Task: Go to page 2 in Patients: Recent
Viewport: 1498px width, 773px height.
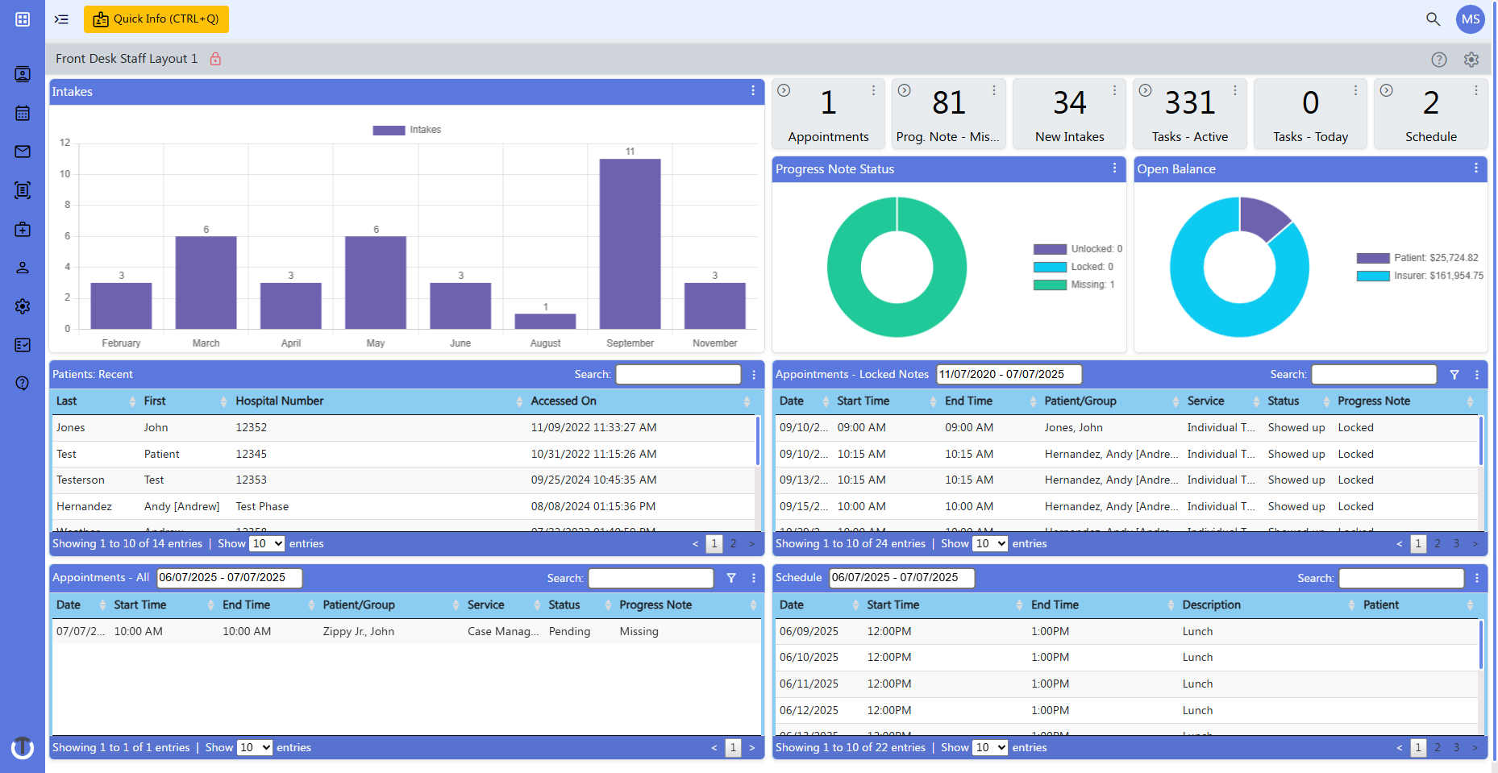Action: 733,543
